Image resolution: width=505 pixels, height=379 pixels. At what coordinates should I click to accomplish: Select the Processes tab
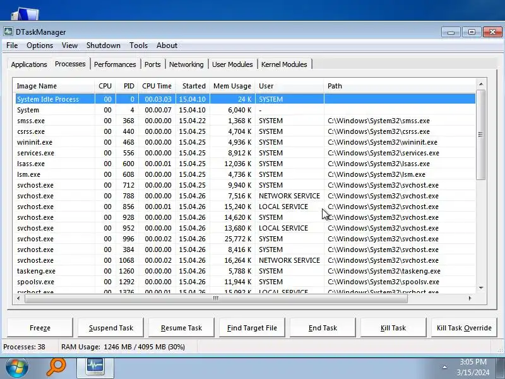[x=70, y=64]
